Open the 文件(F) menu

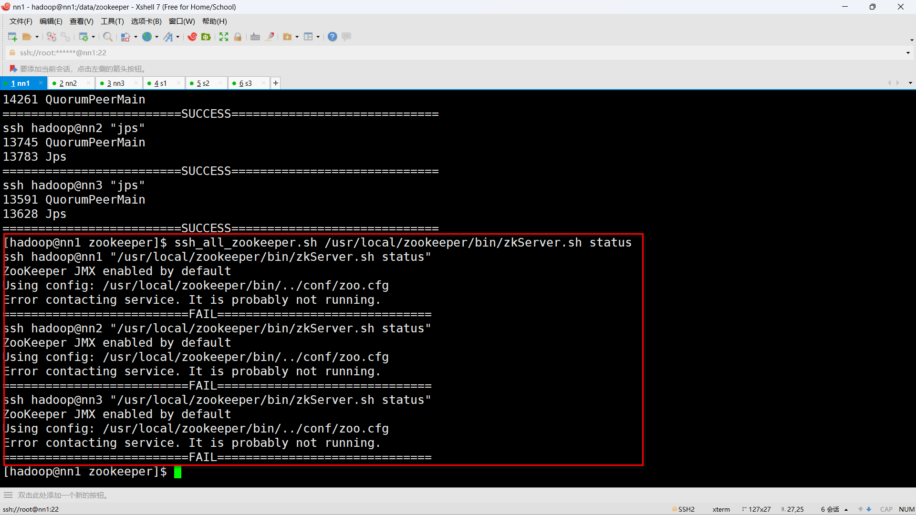[21, 21]
